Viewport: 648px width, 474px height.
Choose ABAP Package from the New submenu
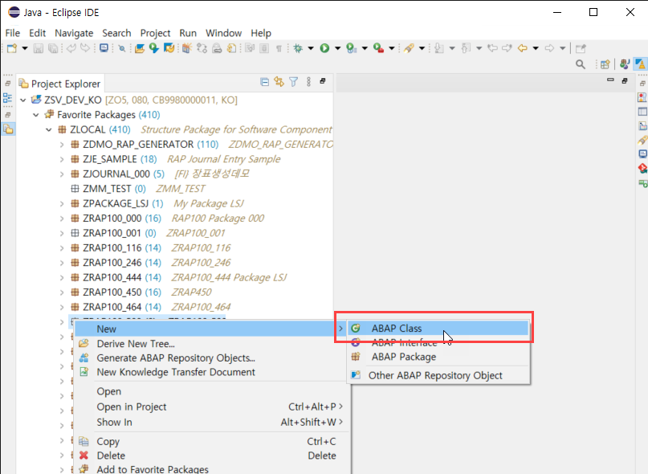point(438,357)
